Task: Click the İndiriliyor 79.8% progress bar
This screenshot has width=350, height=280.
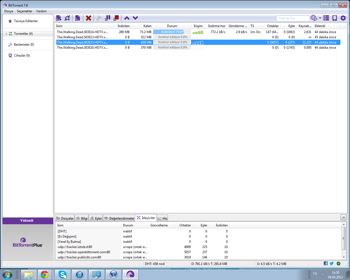Action: [x=172, y=32]
